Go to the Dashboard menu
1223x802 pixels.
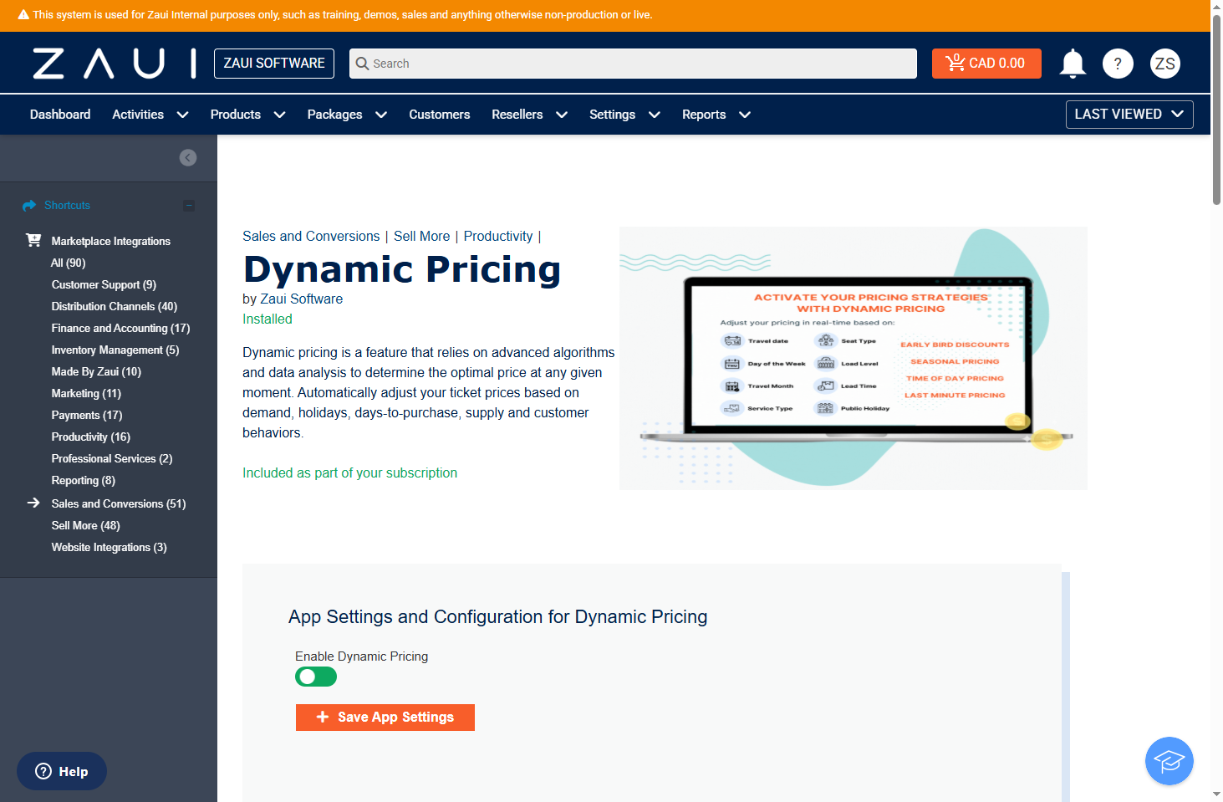click(x=60, y=115)
